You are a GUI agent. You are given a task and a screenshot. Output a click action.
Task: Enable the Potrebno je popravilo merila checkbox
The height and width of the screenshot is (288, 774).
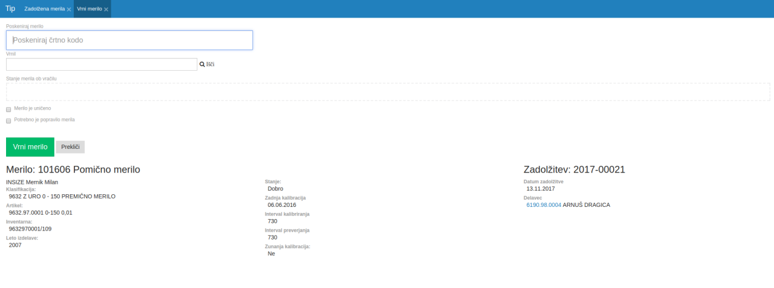(x=8, y=121)
